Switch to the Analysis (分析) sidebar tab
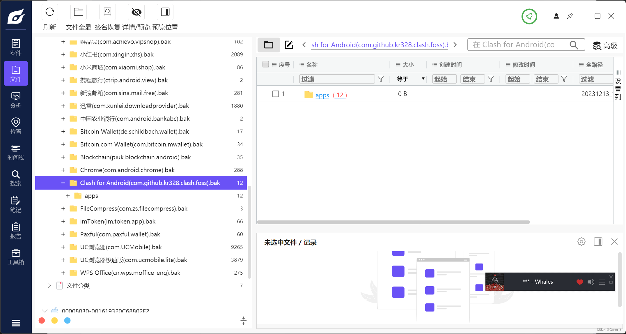The width and height of the screenshot is (626, 334). click(x=16, y=100)
